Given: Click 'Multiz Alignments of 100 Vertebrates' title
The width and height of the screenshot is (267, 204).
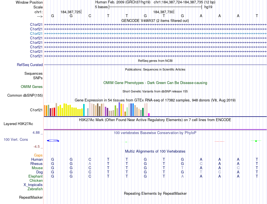Looking at the screenshot, I should [x=155, y=151].
